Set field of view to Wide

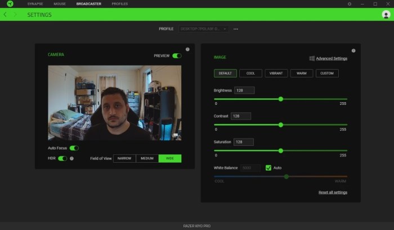point(170,158)
